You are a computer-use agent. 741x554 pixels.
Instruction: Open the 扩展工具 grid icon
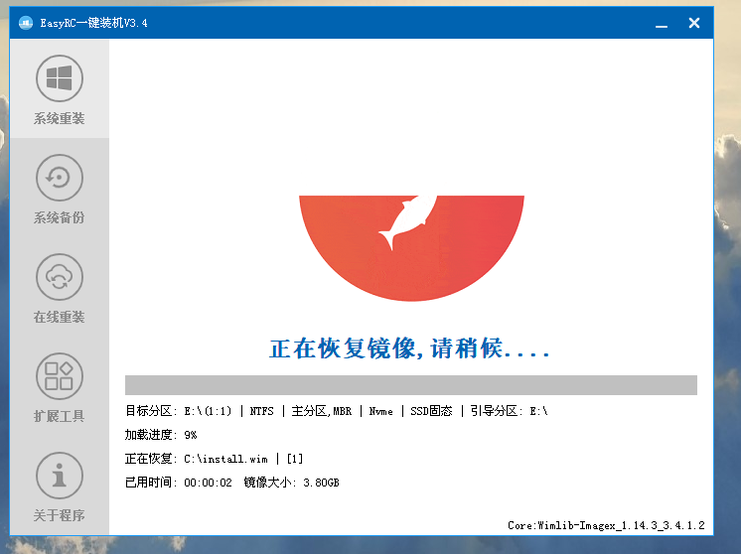(59, 376)
